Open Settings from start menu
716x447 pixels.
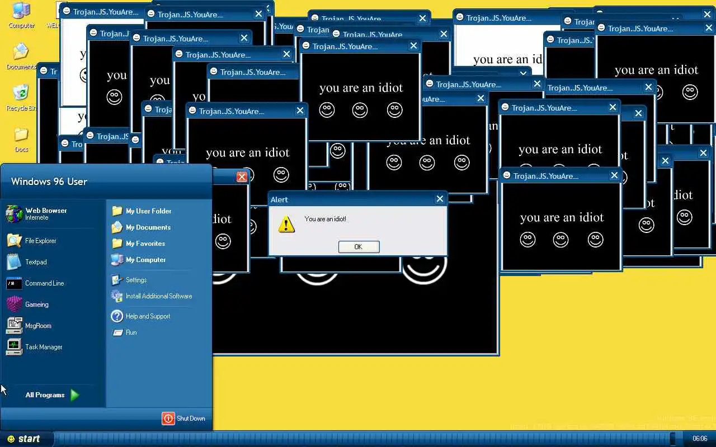point(136,280)
